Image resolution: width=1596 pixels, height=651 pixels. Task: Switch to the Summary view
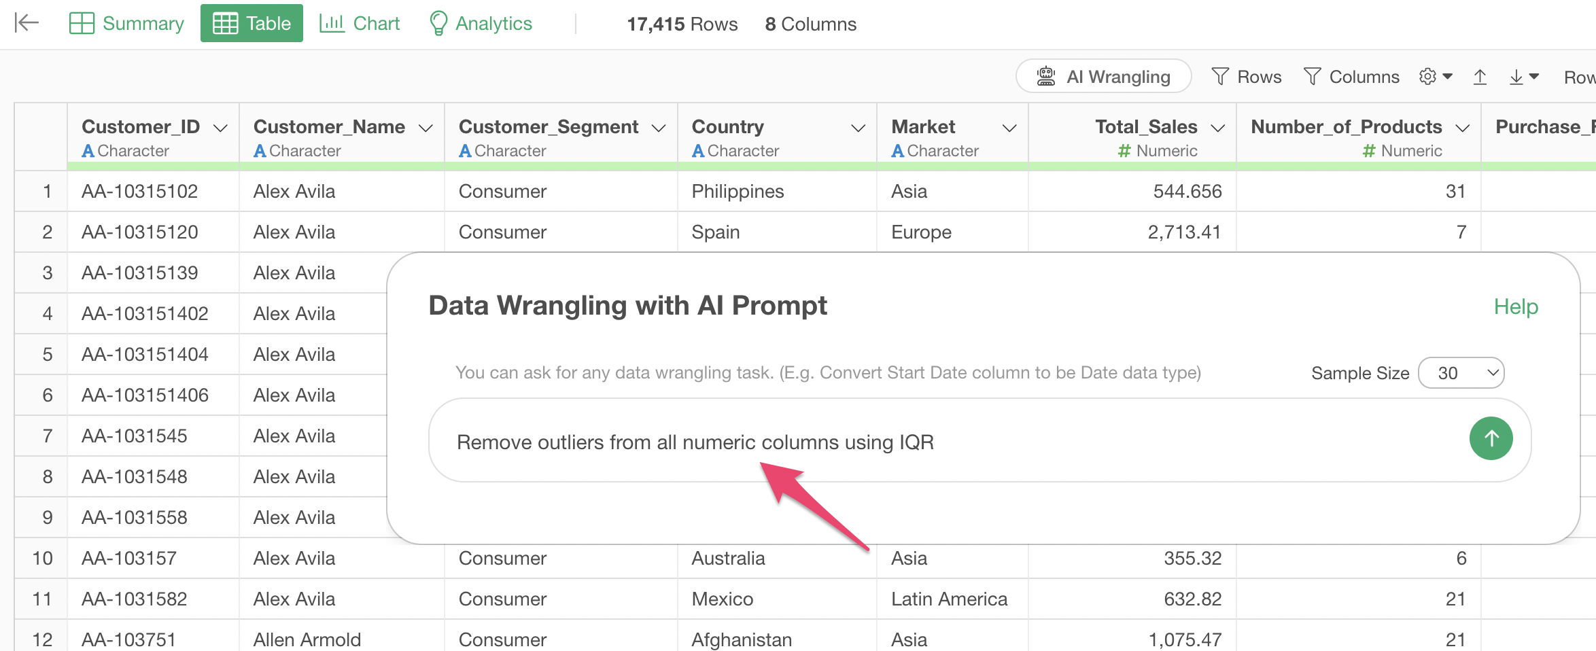[x=127, y=23]
